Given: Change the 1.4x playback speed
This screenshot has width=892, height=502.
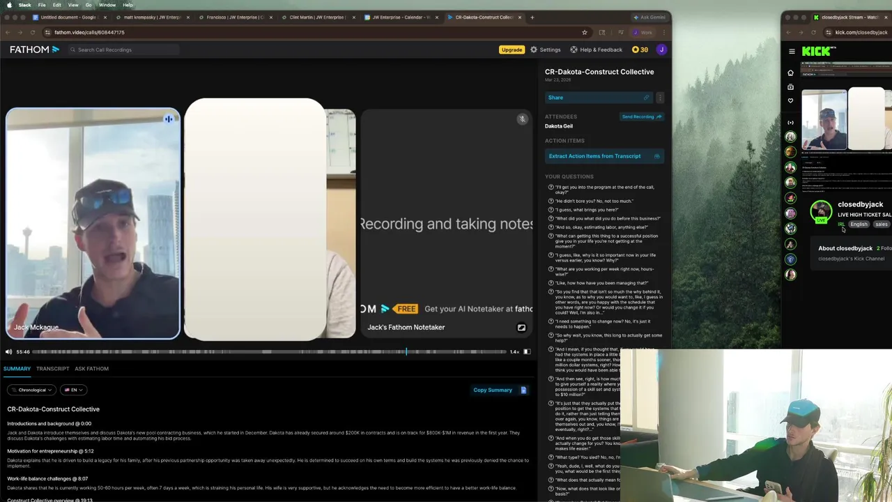Looking at the screenshot, I should [x=514, y=351].
